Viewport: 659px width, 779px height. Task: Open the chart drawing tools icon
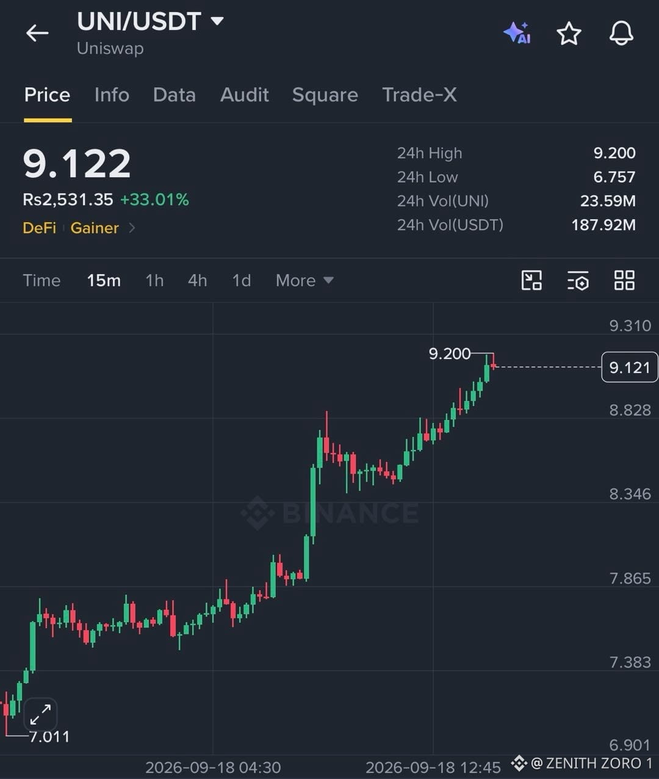(x=531, y=280)
